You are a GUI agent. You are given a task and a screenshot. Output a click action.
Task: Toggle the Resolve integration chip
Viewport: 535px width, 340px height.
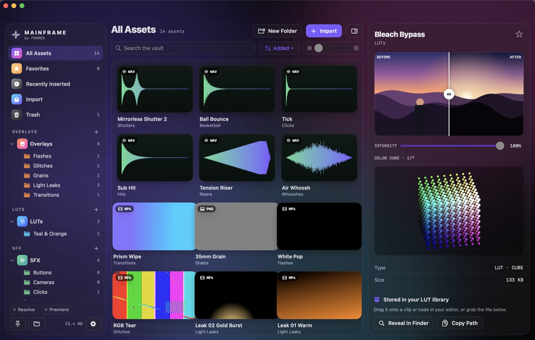tap(24, 310)
